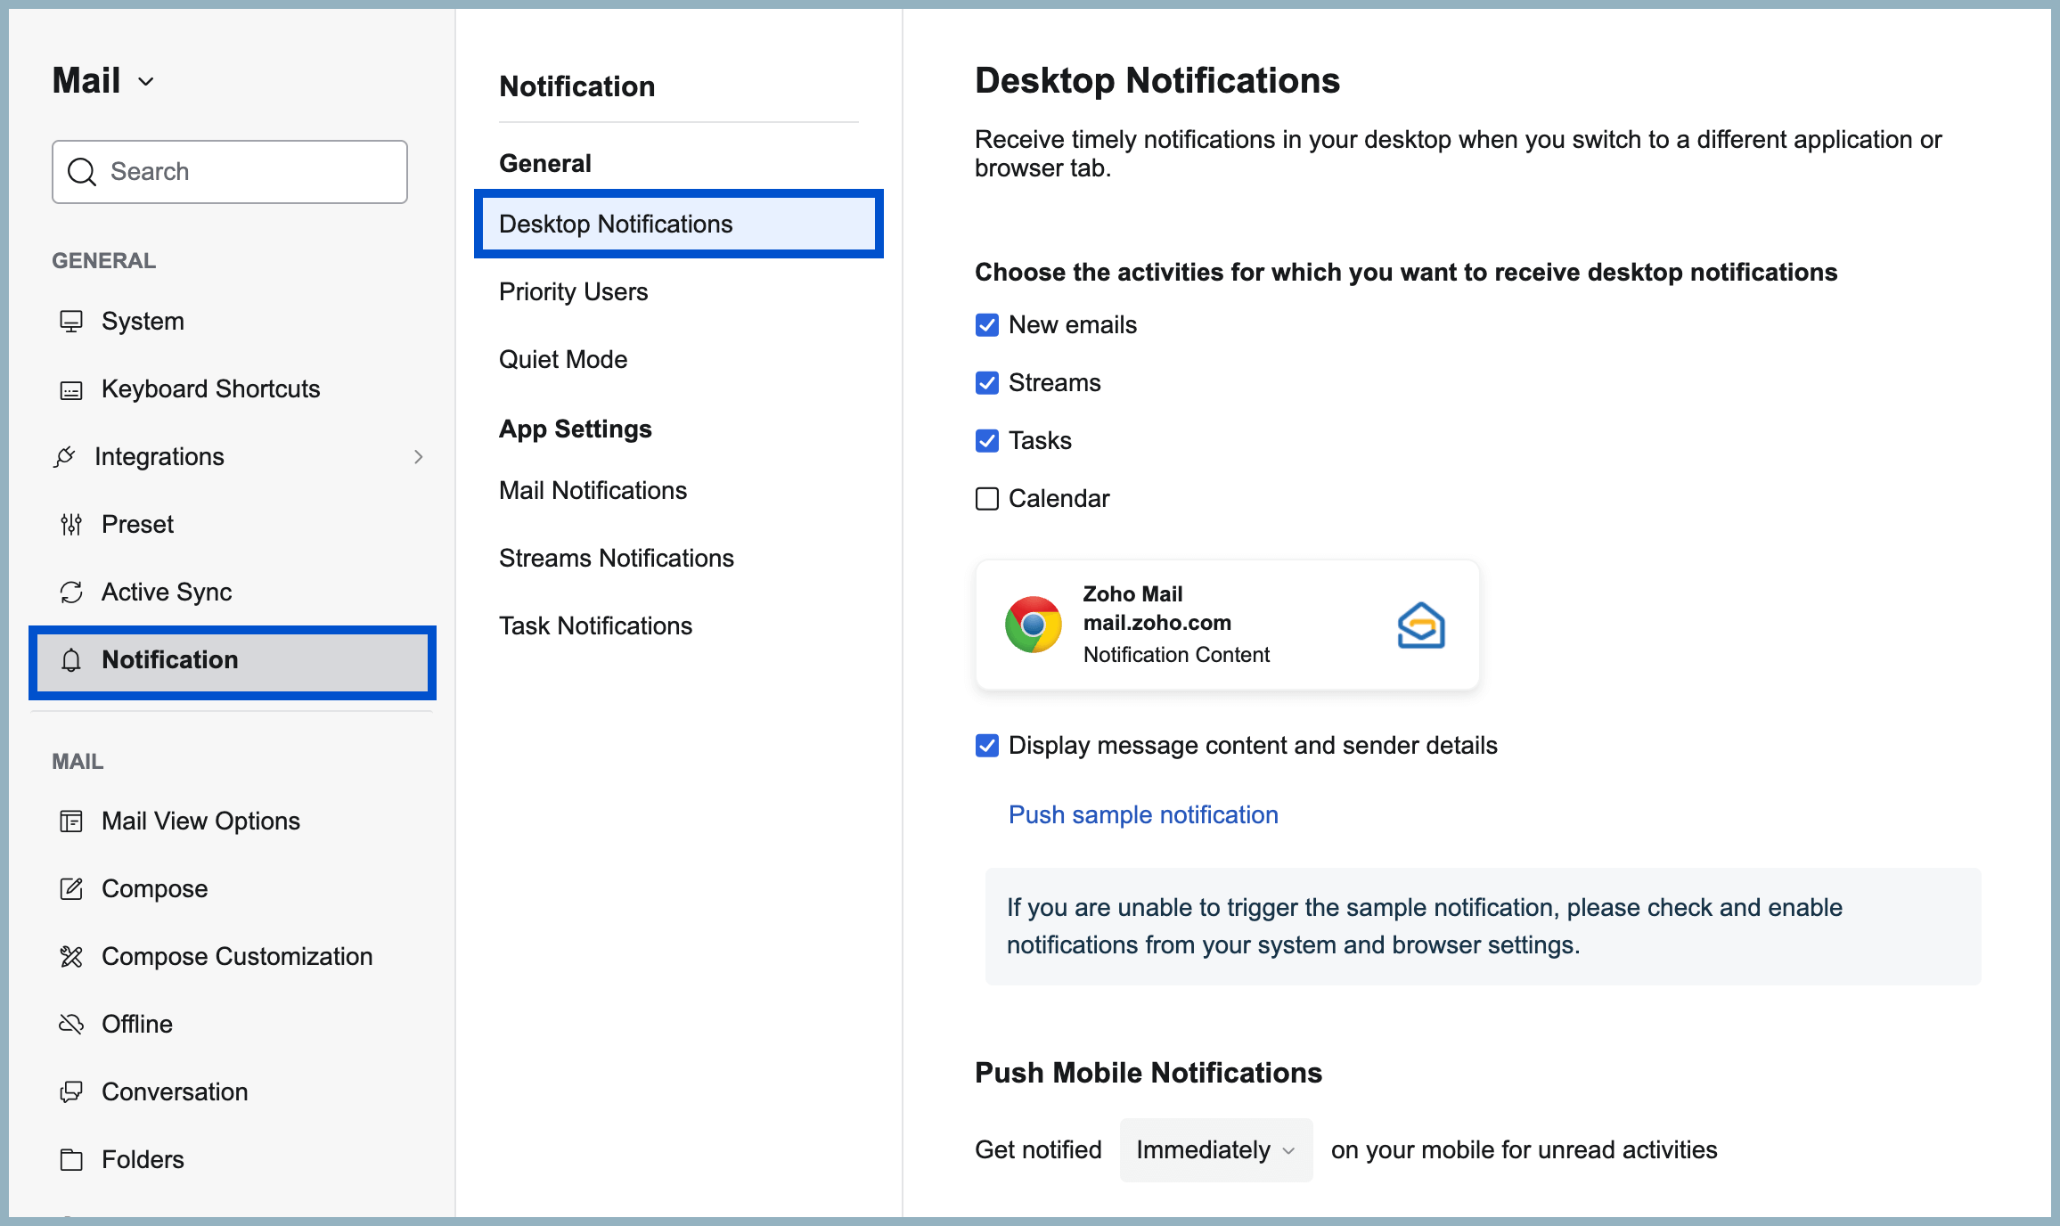Enable Calendar desktop notifications

coord(986,498)
